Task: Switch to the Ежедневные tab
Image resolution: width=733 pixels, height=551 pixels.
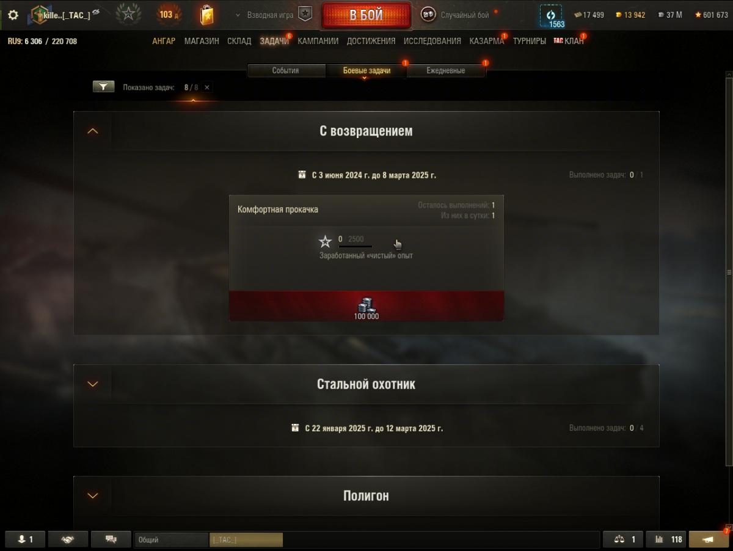Action: (x=445, y=71)
